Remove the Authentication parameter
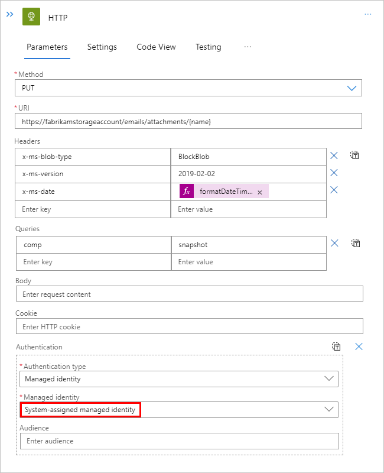Image resolution: width=384 pixels, height=473 pixels. (359, 346)
